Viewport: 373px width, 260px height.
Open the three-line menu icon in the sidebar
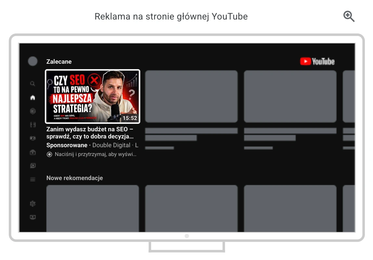(x=32, y=179)
